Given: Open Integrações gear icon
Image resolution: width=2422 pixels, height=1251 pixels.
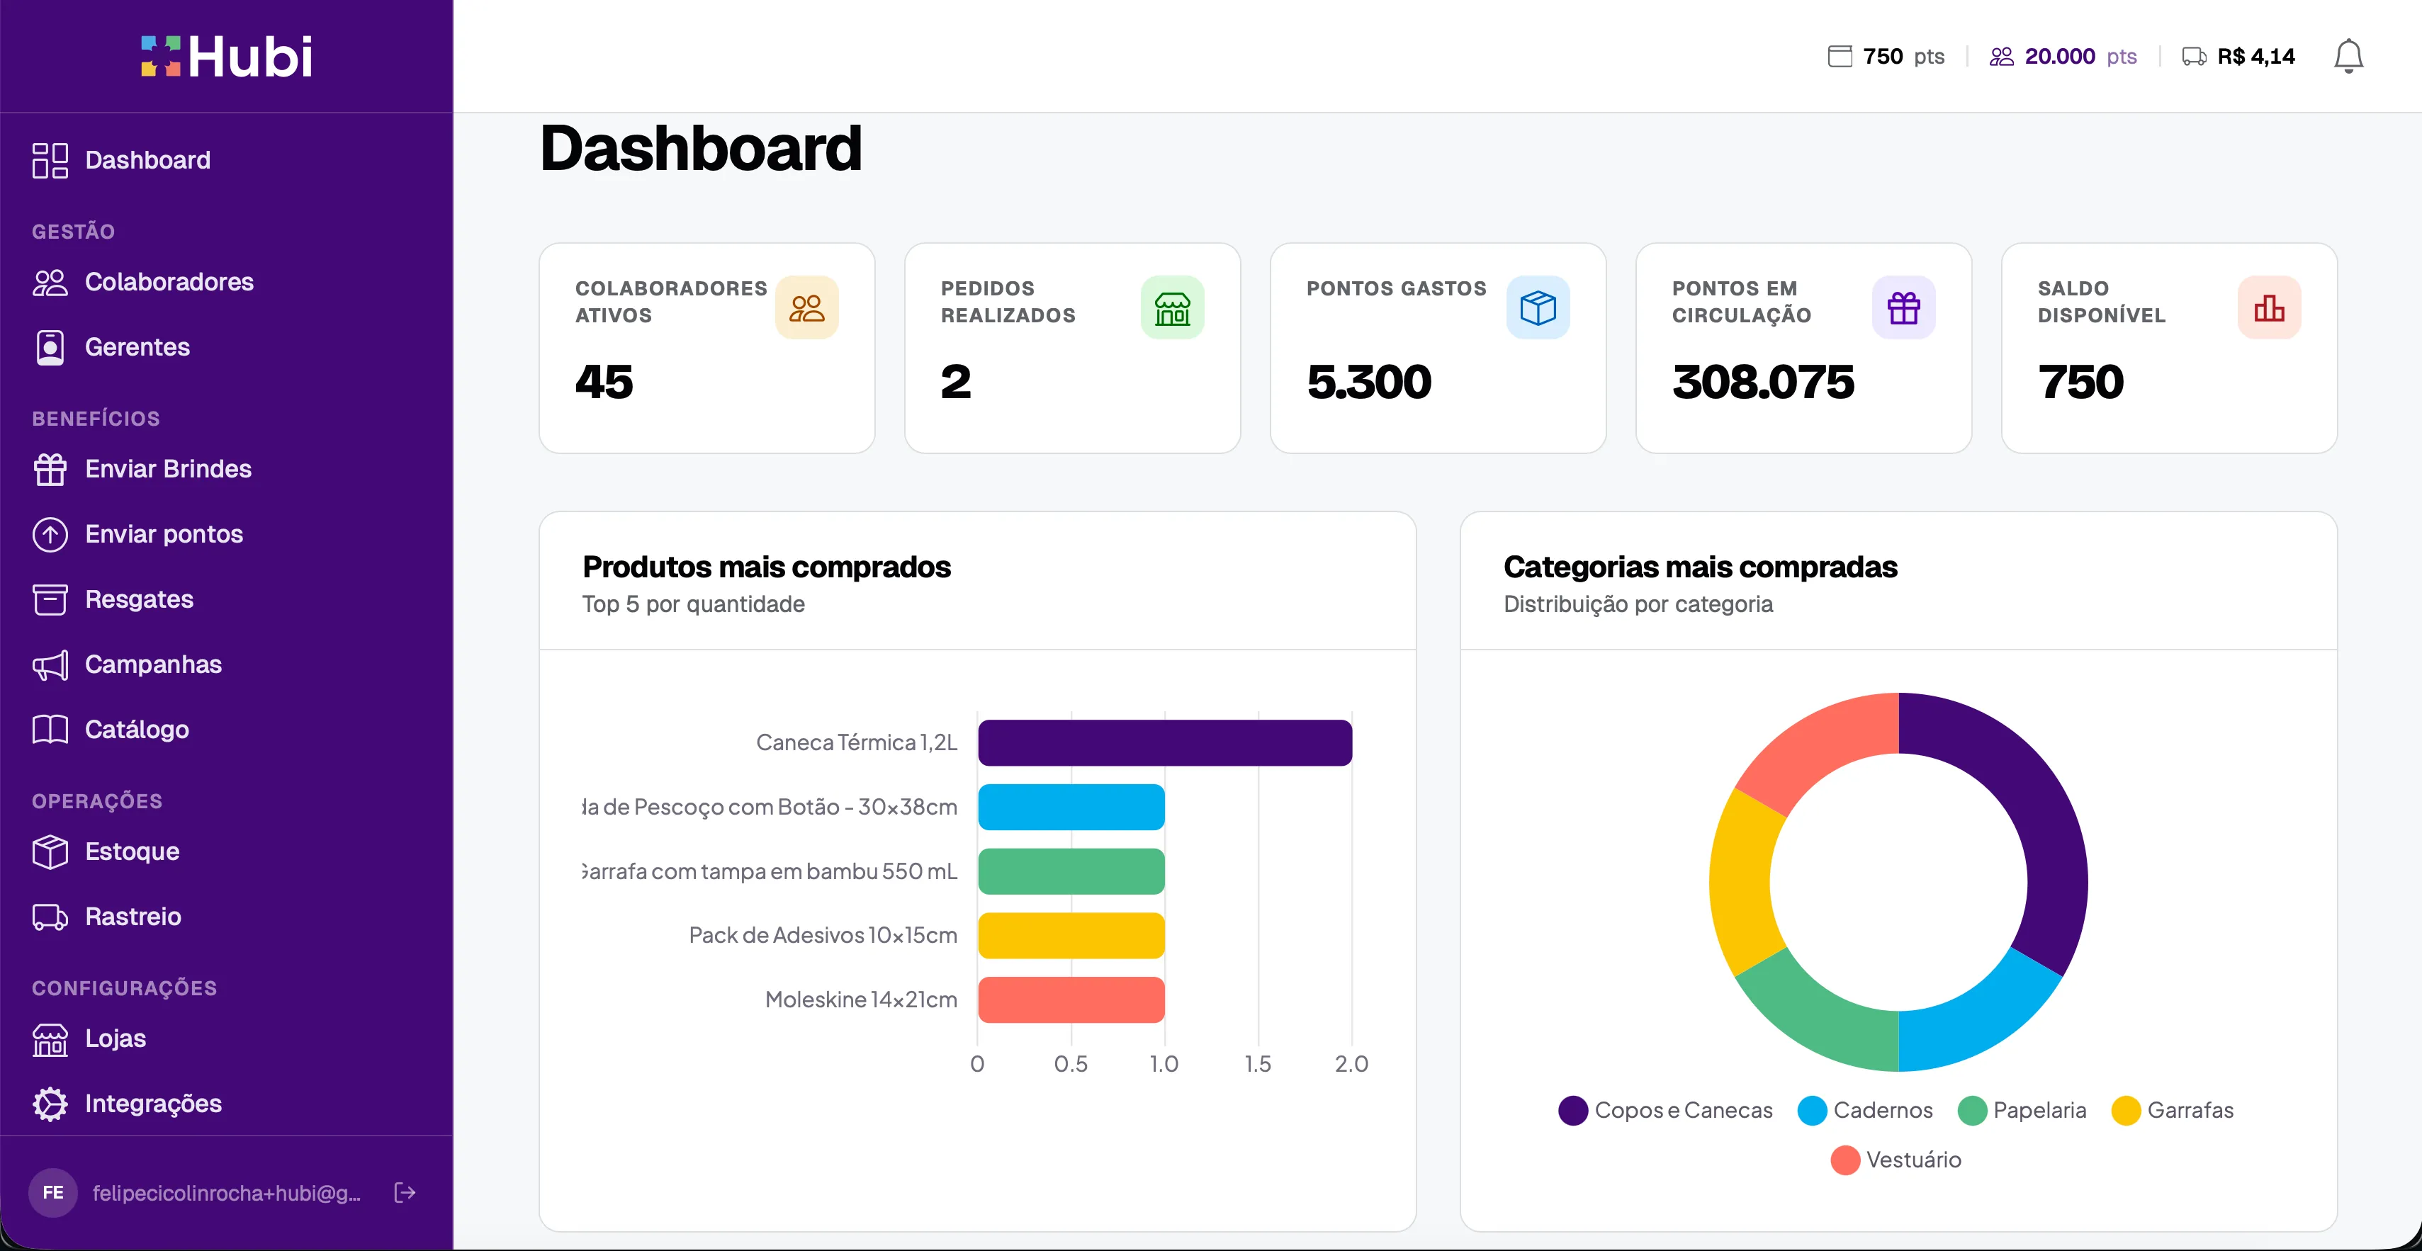Looking at the screenshot, I should tap(50, 1104).
